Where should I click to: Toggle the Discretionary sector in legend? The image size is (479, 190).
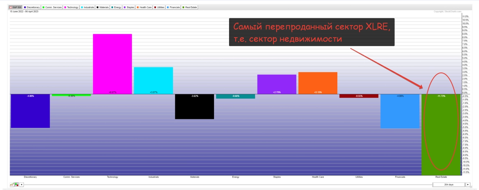pos(32,7)
